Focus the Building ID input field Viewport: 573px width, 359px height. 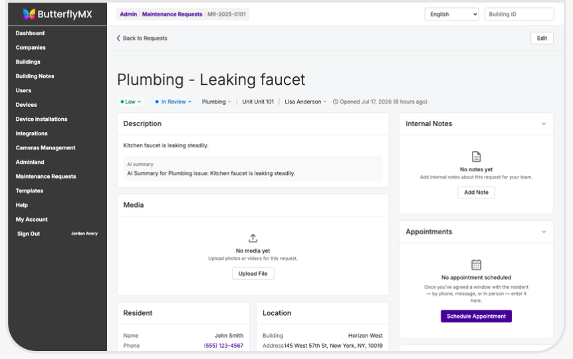(x=519, y=14)
